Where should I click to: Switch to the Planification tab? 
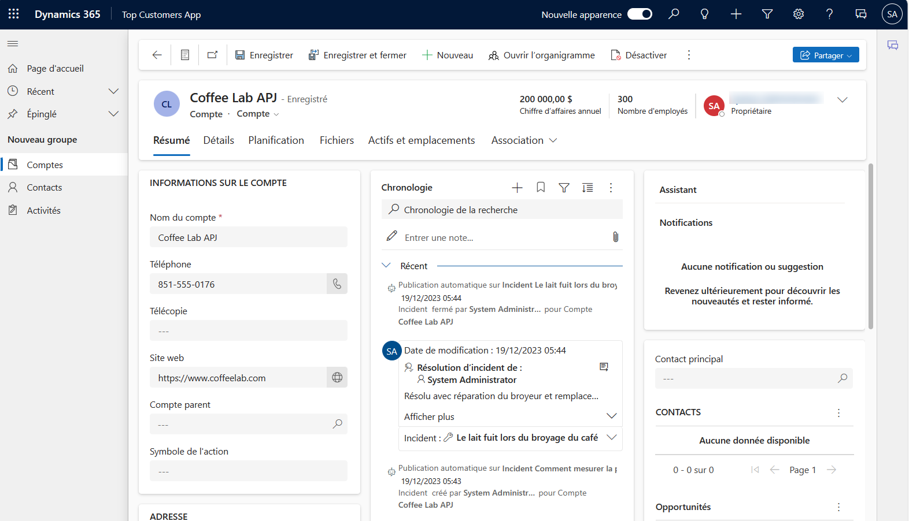point(276,140)
